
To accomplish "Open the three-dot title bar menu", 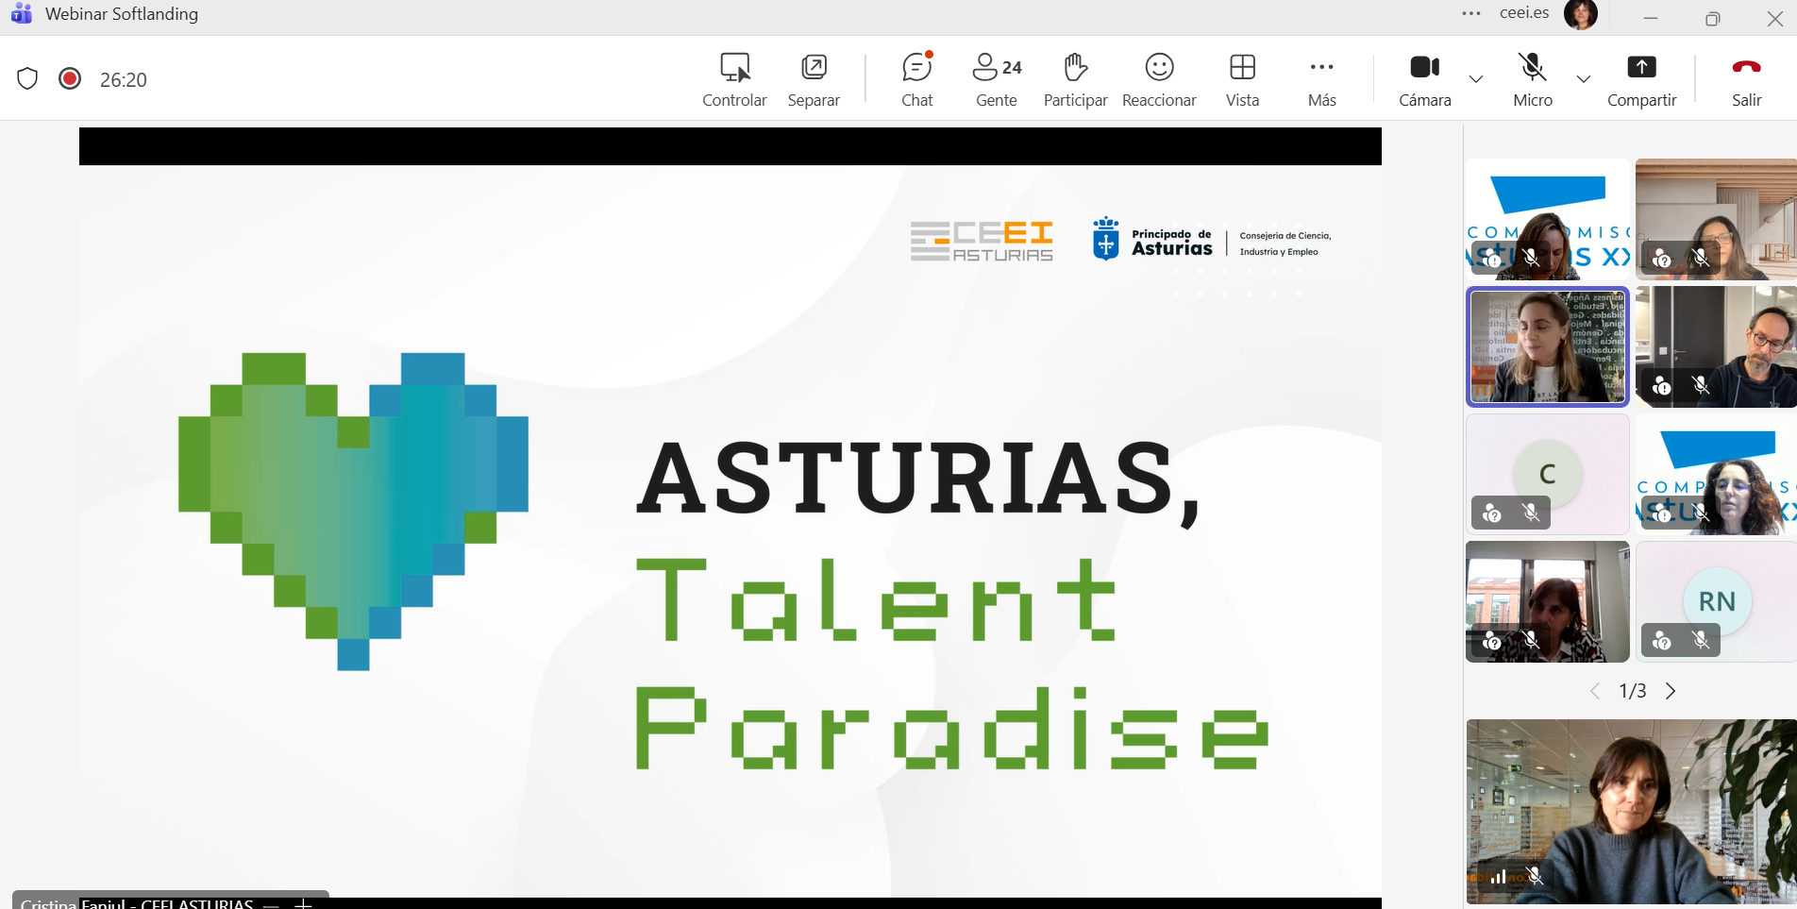I will [1470, 14].
